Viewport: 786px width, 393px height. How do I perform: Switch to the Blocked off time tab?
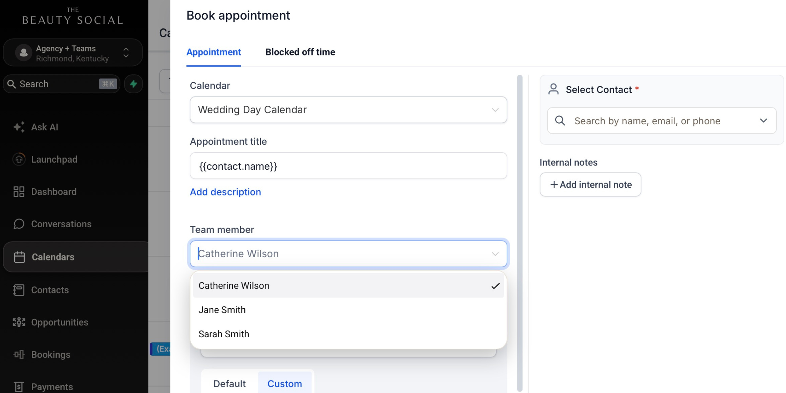tap(300, 52)
